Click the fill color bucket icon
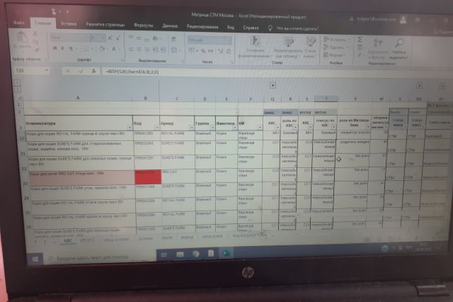The width and height of the screenshot is (453, 302). [102, 48]
